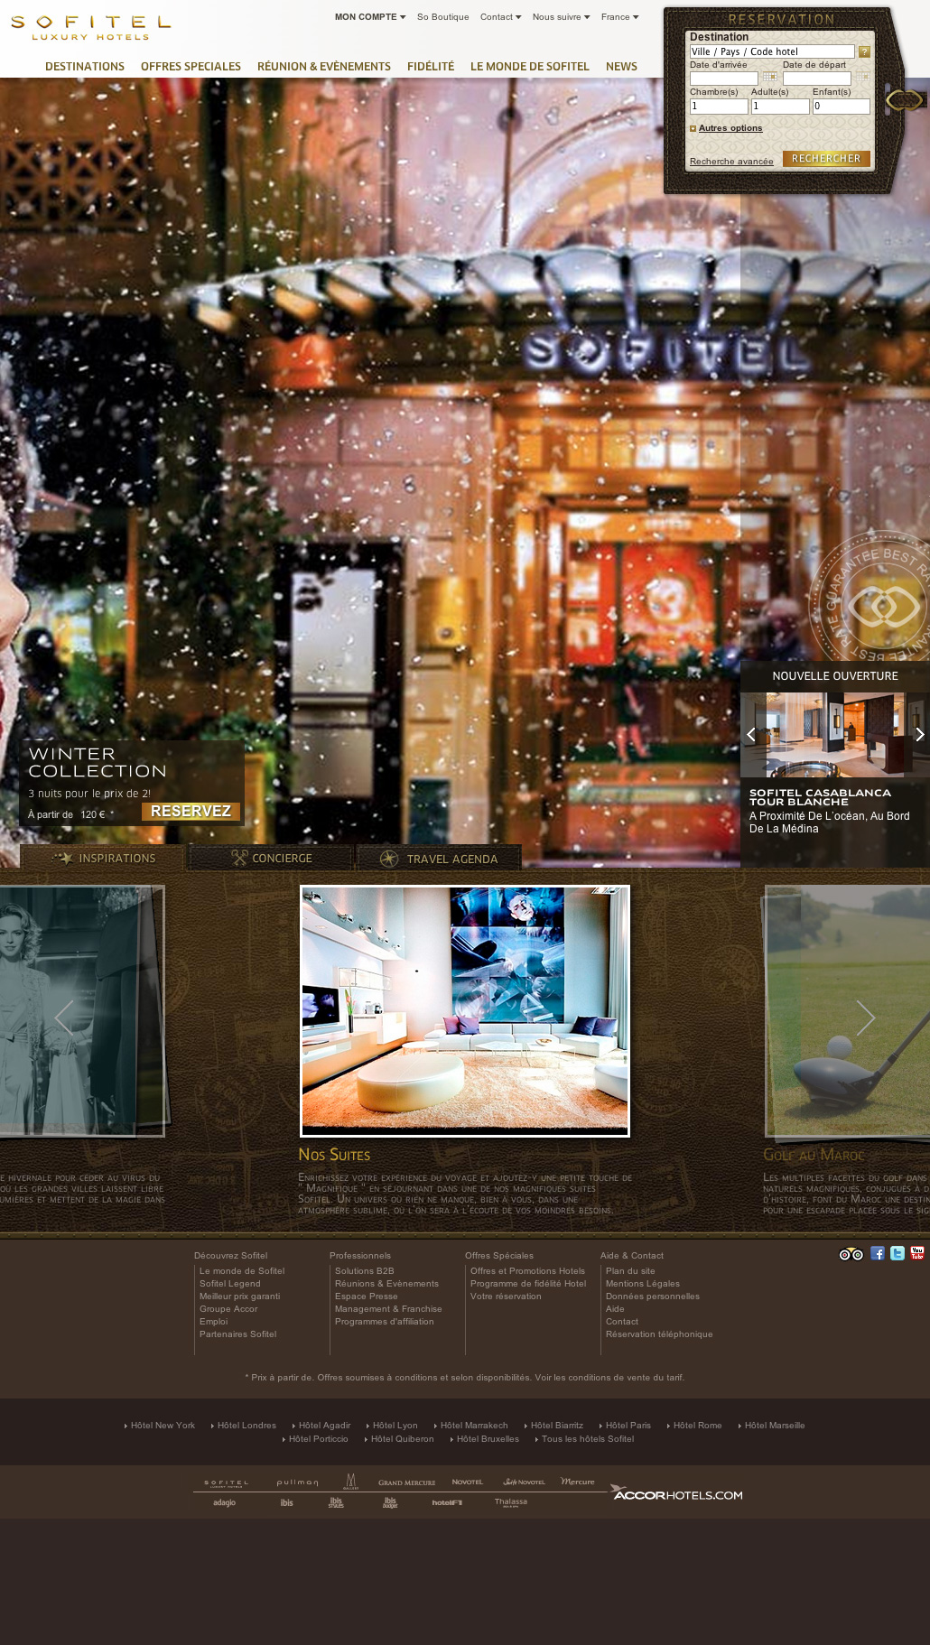Open Recherche avancée link
Screen dimensions: 930x1645
[731, 162]
